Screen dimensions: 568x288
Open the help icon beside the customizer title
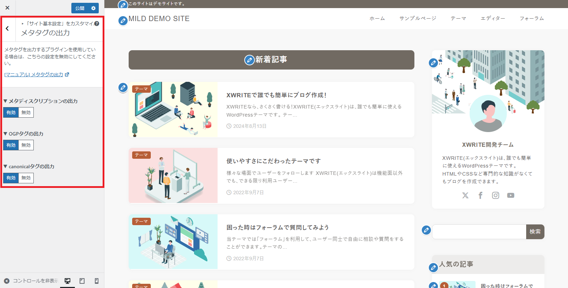click(97, 24)
